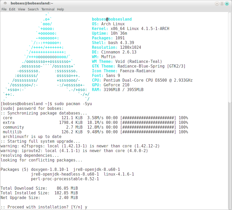Click the 'Total Installed Size: 182.85 MiB' line

pyautogui.click(x=39, y=193)
